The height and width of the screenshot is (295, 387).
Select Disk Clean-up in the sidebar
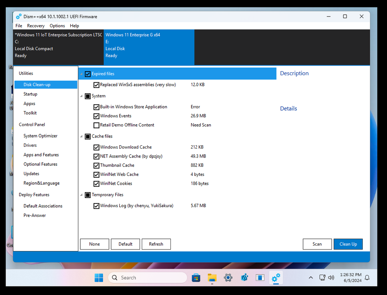point(46,84)
